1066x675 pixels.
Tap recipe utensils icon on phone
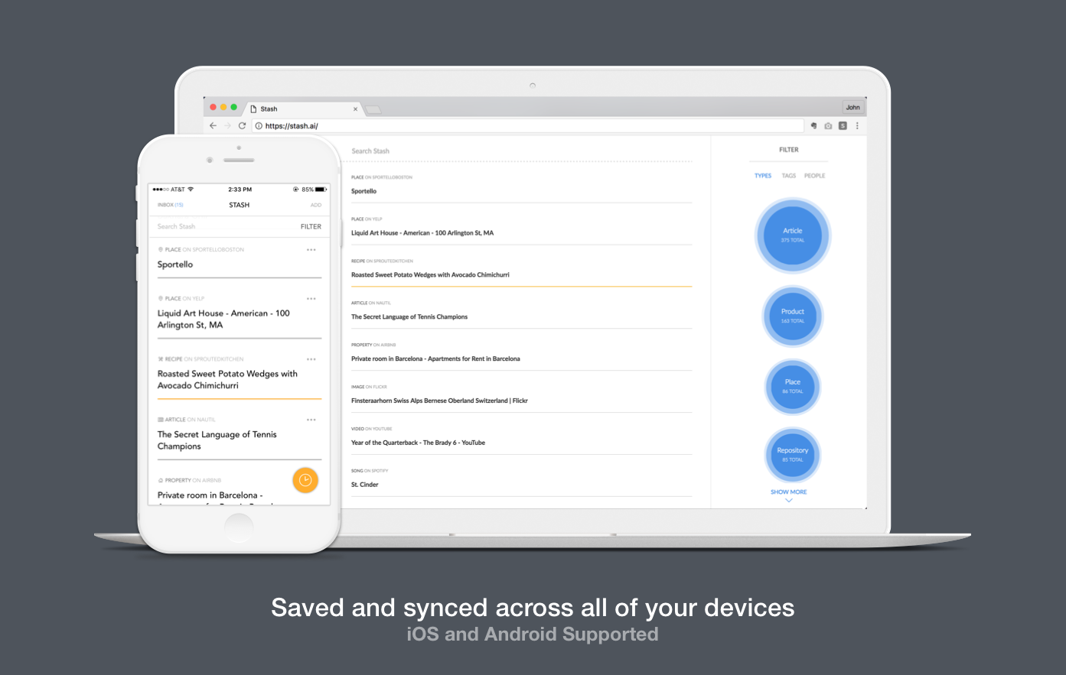[x=160, y=359]
